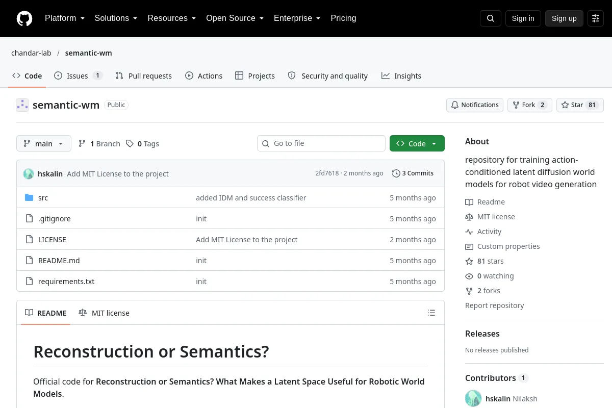Expand the Solutions menu
The width and height of the screenshot is (612, 408).
pyautogui.click(x=116, y=18)
